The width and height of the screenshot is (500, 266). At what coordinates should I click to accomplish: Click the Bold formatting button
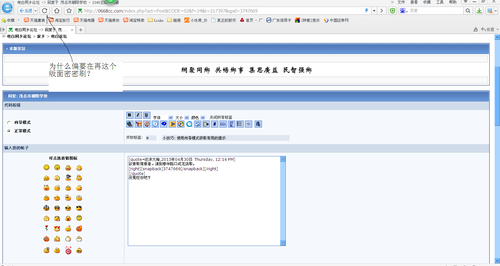click(x=129, y=115)
